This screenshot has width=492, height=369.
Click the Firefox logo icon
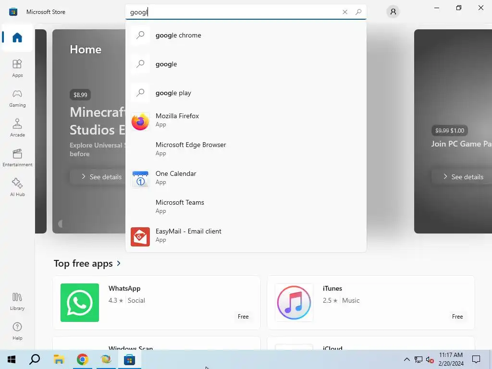140,122
